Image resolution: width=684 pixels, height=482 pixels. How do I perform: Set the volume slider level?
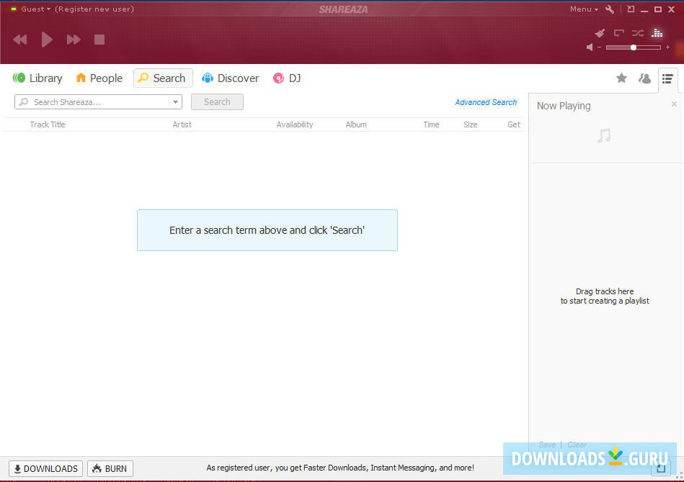[634, 47]
